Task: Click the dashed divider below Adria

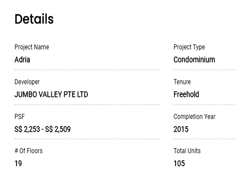Action: (87, 70)
